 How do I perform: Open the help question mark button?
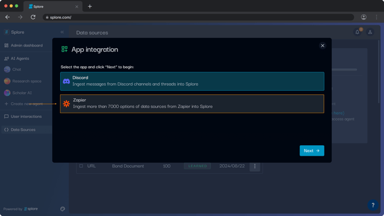373,205
